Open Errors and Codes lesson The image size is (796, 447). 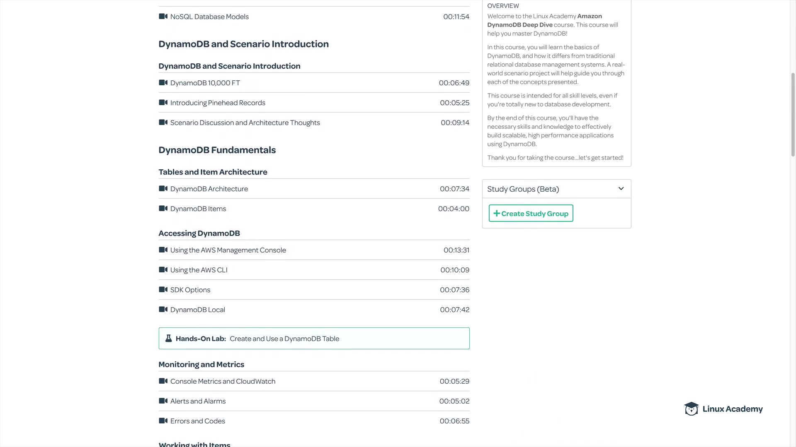[197, 421]
